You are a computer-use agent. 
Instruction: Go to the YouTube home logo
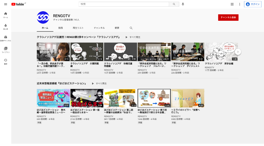coord(19,4)
